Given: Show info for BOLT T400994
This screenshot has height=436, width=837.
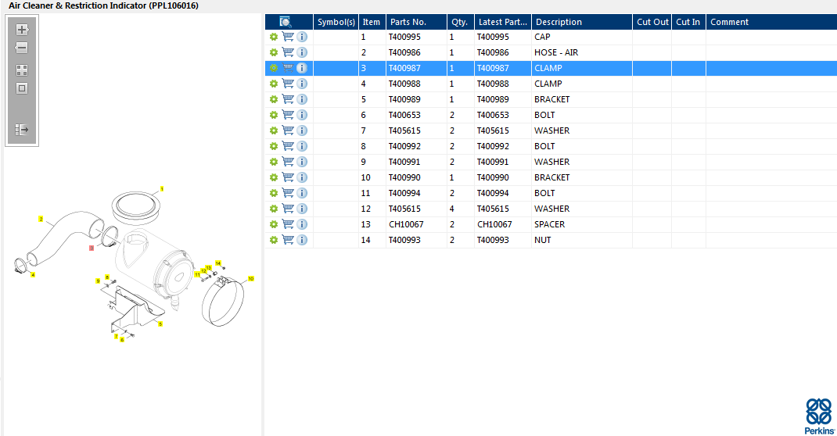Looking at the screenshot, I should click(302, 193).
